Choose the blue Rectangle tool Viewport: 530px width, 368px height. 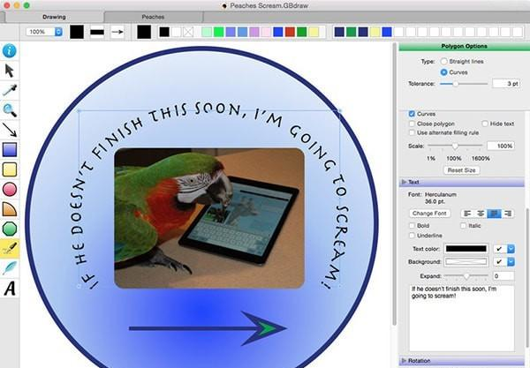click(11, 149)
